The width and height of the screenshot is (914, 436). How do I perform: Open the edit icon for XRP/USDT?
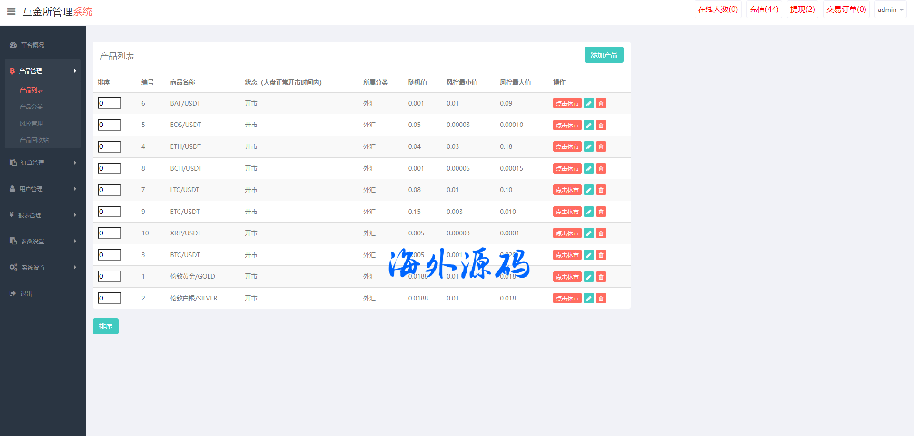tap(589, 233)
